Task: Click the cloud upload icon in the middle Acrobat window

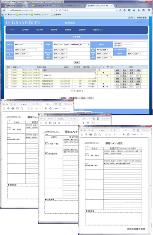Action: tap(46, 123)
